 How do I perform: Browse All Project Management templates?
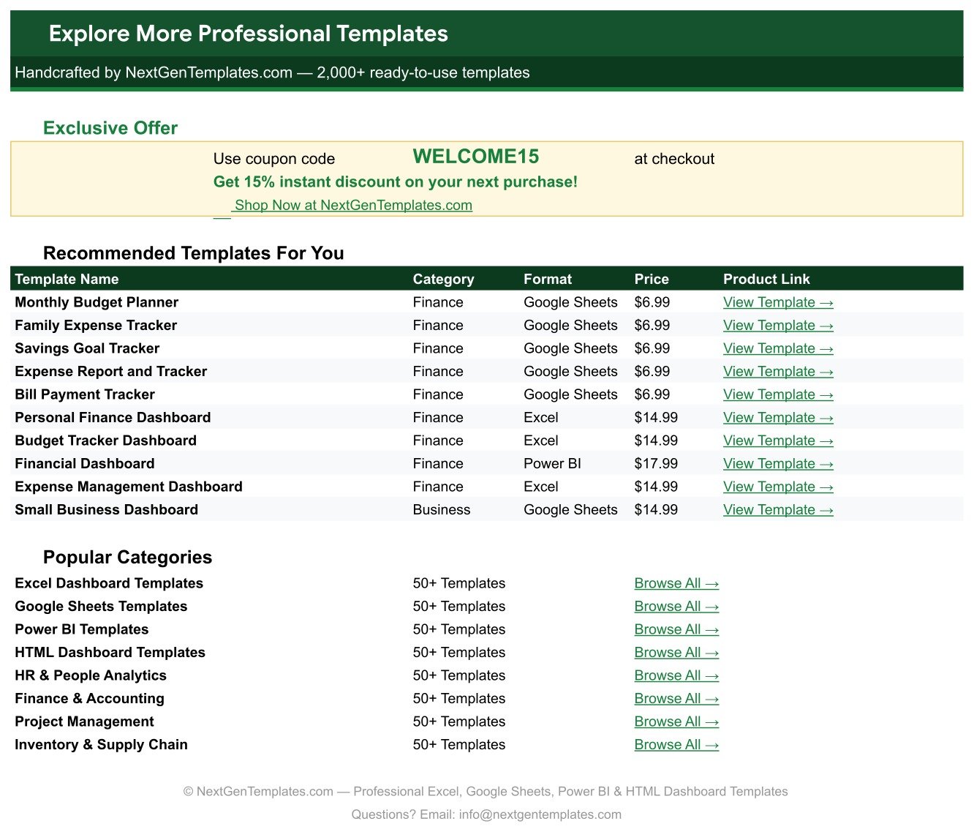[x=676, y=722]
